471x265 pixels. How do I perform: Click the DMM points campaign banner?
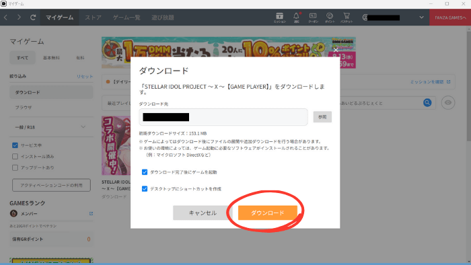coord(229,52)
